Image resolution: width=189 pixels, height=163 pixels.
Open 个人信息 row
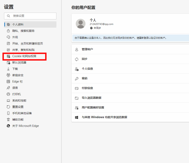click(x=130, y=69)
